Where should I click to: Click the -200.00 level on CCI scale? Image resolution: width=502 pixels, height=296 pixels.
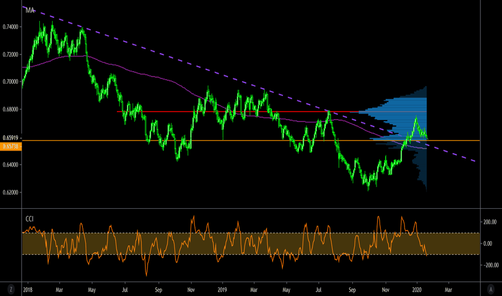click(x=490, y=265)
